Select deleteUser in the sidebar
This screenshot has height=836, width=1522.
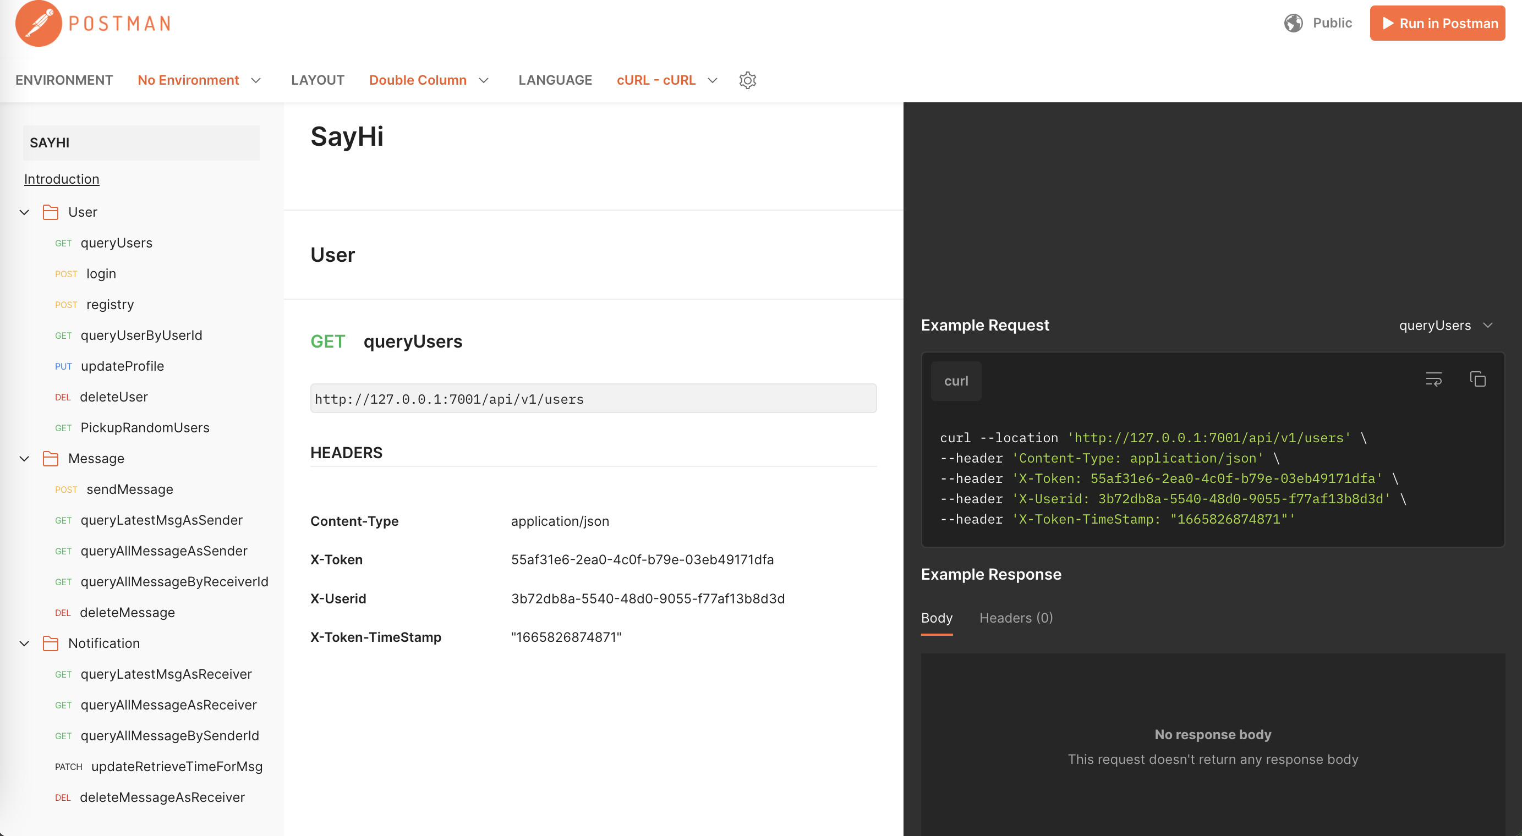[x=114, y=397]
